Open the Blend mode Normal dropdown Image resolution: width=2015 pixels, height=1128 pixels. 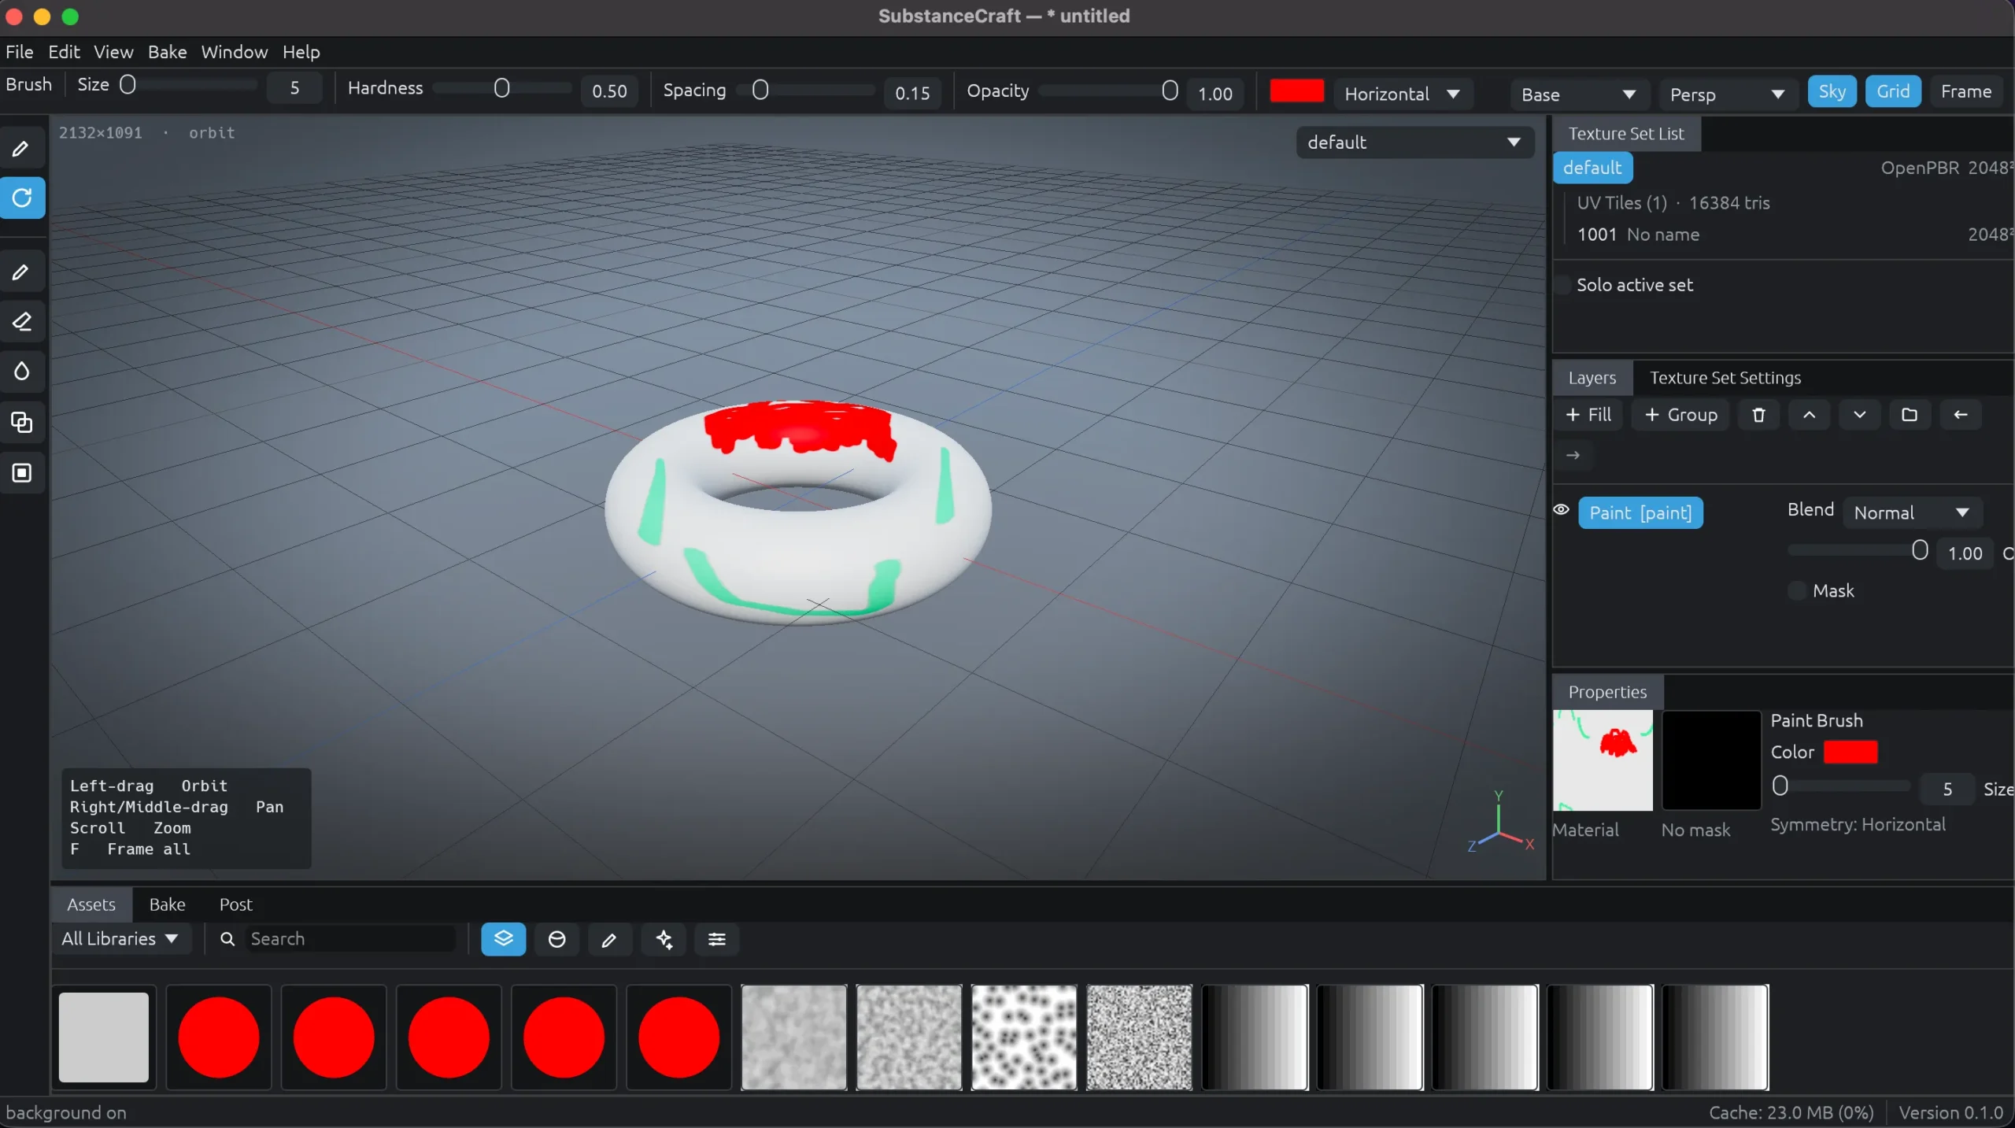[x=1912, y=512]
